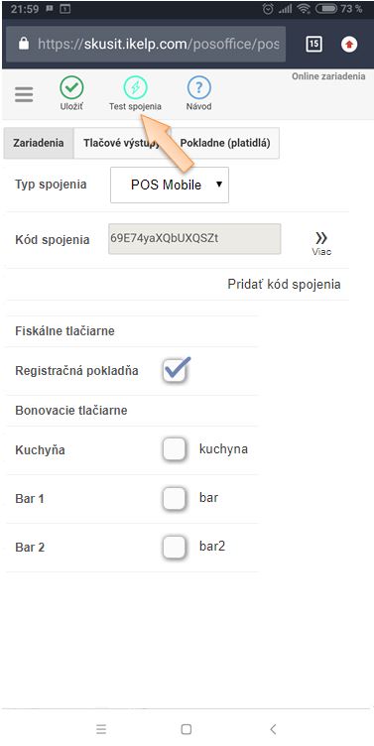Switch to the Pokladne (platidlá) tab
Image resolution: width=374 pixels, height=746 pixels.
(x=225, y=143)
